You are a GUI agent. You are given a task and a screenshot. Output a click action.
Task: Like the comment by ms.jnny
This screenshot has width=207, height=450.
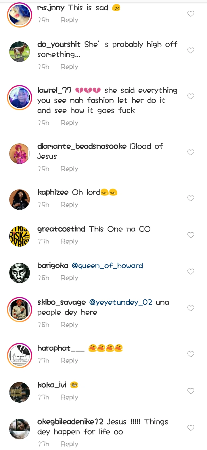pos(191,14)
